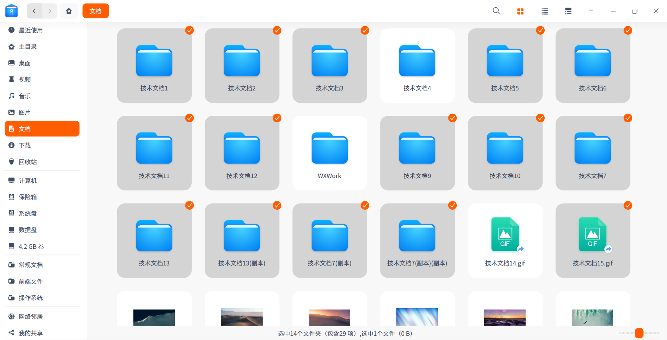The width and height of the screenshot is (667, 340).
Task: Open 音乐 in sidebar
Action: click(x=42, y=96)
